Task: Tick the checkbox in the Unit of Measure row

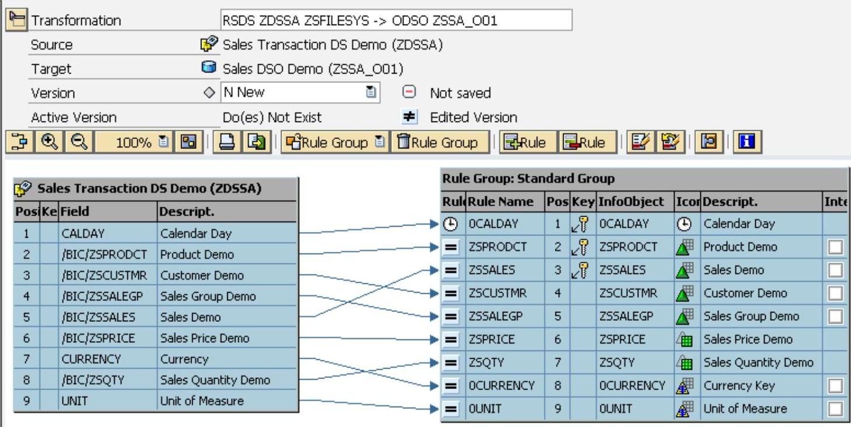Action: (836, 409)
